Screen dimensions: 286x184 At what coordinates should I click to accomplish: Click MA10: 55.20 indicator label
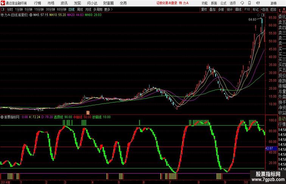click(x=58, y=15)
